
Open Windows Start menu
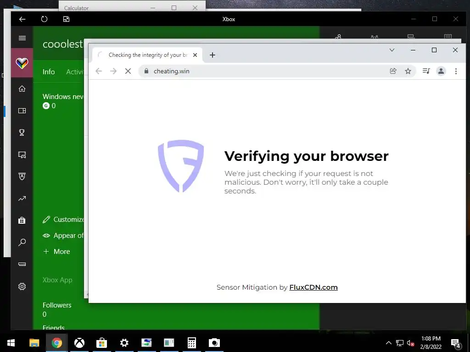coord(11,343)
